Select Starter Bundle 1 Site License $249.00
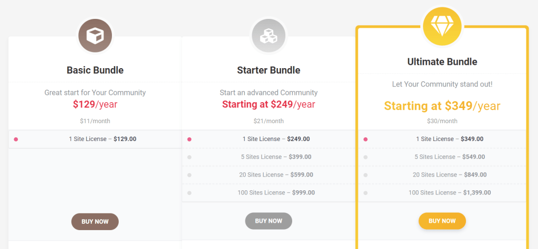The width and height of the screenshot is (538, 249). 268,139
